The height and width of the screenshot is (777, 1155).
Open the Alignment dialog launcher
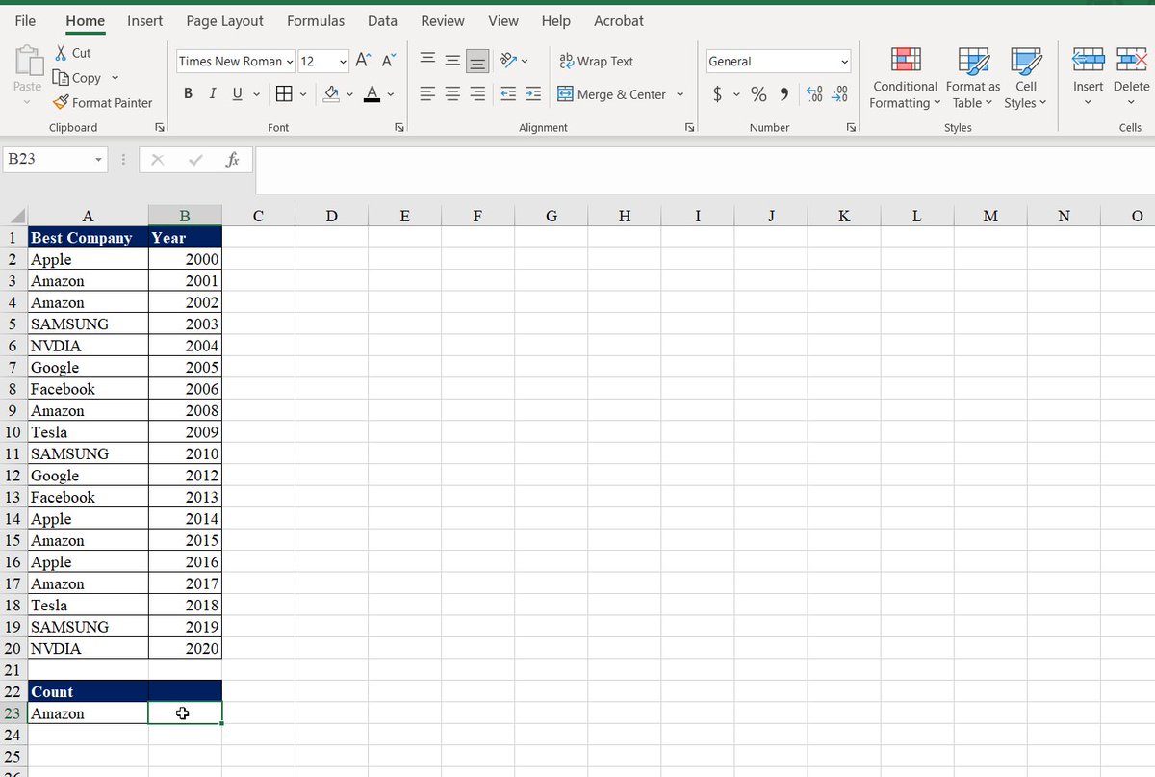tap(689, 128)
